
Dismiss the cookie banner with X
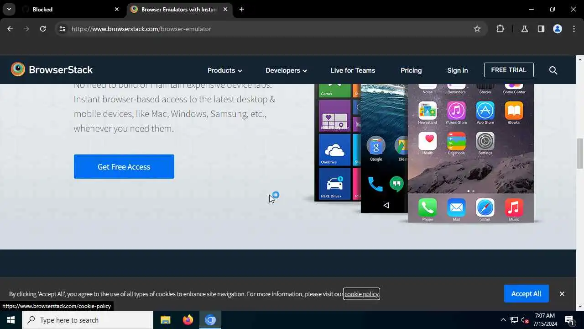562,294
